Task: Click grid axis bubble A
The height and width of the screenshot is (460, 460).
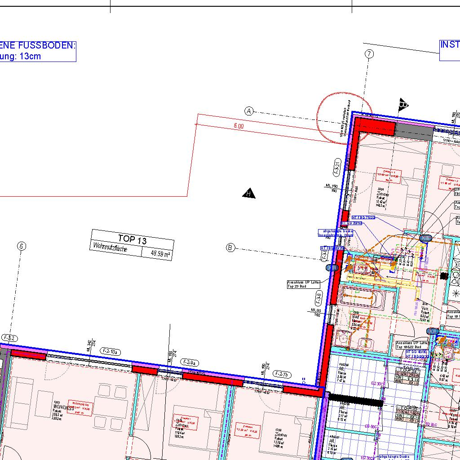Action: point(249,111)
